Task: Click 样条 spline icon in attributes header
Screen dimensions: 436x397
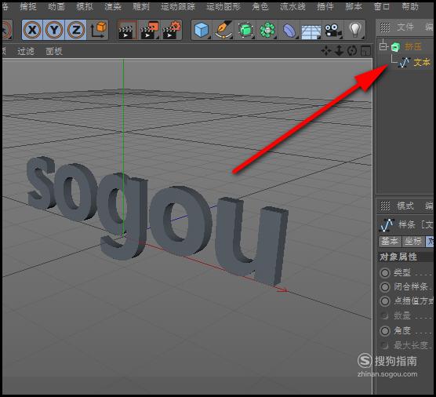Action: (387, 225)
